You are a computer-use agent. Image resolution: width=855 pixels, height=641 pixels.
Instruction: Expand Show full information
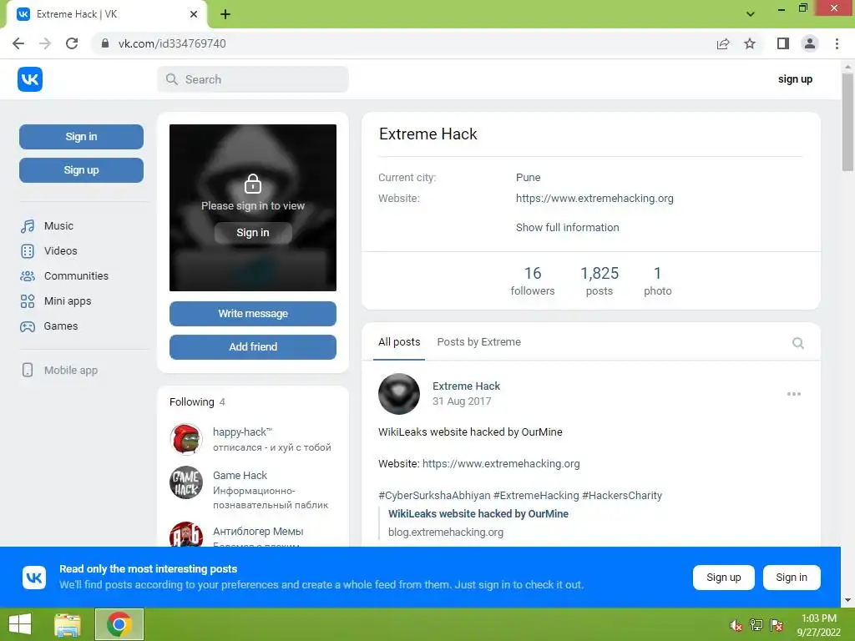pos(567,227)
